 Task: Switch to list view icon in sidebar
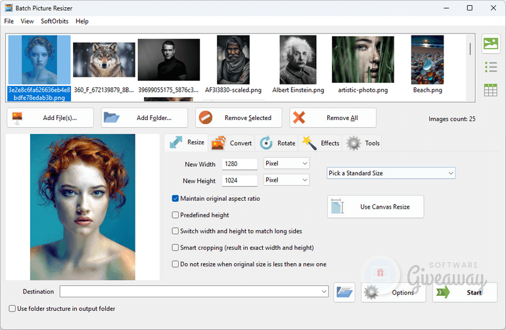[490, 67]
